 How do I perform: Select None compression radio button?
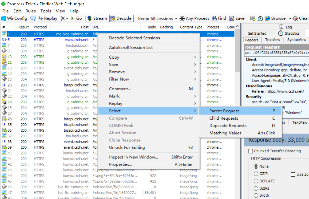click(x=256, y=166)
